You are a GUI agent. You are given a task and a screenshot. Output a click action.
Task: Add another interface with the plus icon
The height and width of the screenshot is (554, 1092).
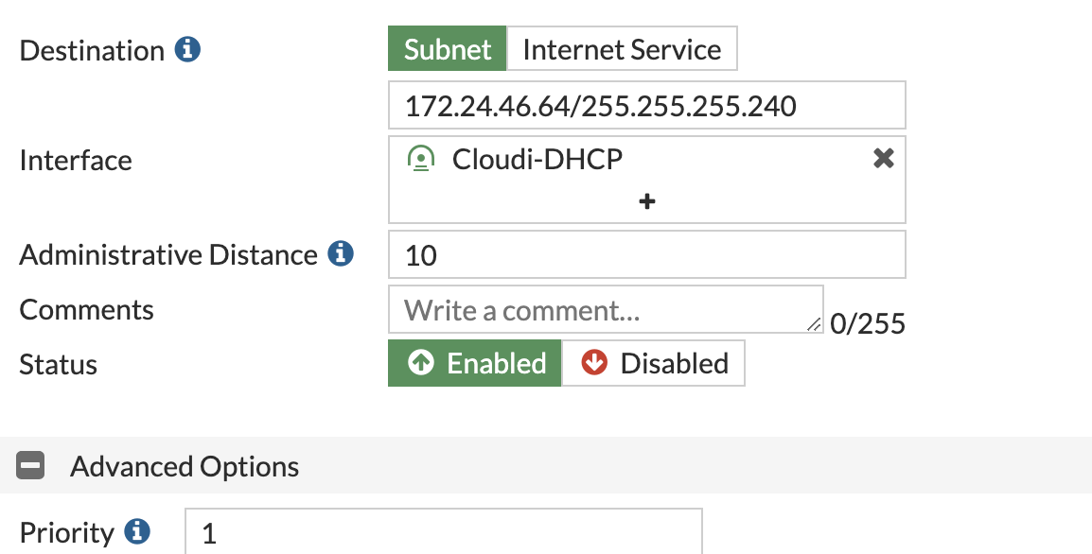tap(647, 201)
